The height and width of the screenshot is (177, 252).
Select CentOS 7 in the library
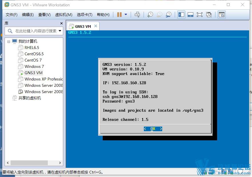pyautogui.click(x=33, y=60)
